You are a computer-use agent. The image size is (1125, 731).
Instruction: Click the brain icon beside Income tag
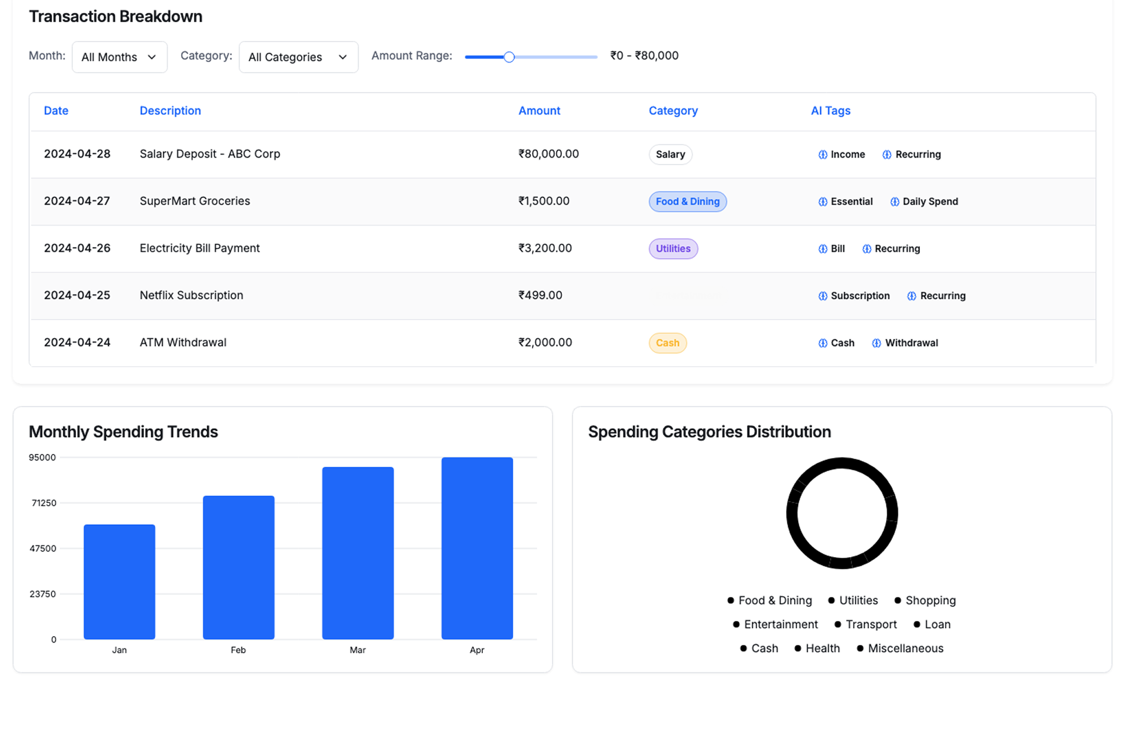(x=823, y=155)
